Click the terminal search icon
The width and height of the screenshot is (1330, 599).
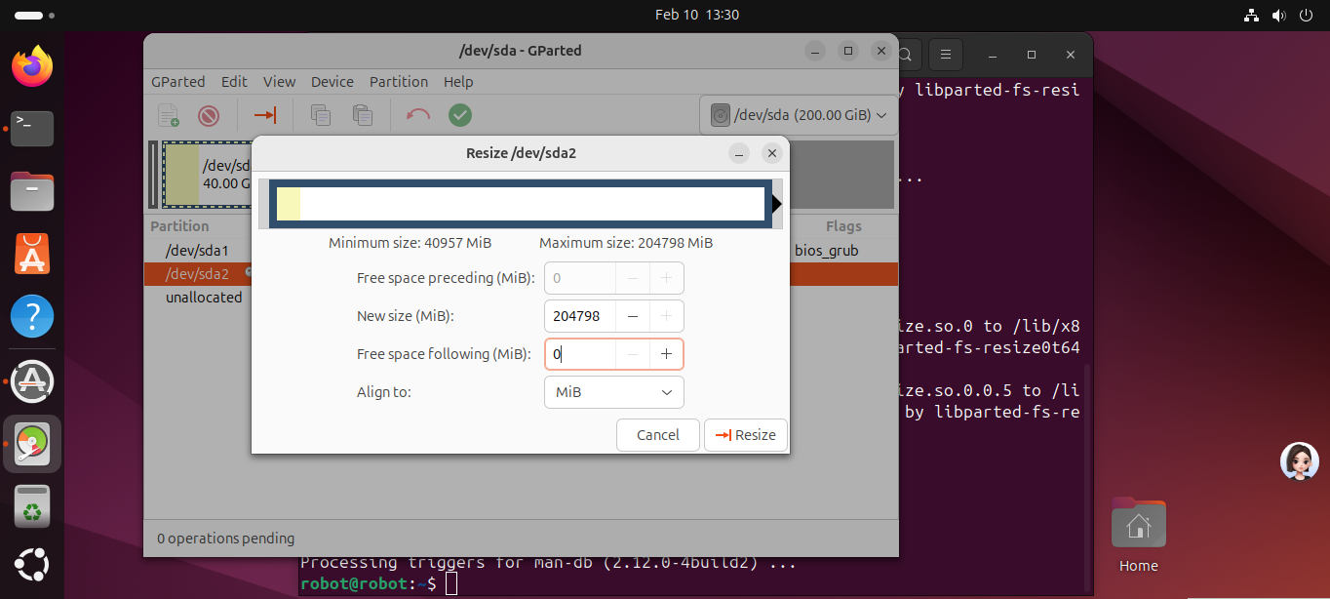(x=905, y=54)
